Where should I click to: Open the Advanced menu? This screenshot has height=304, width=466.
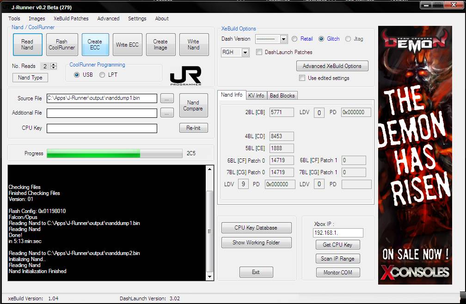coord(108,18)
